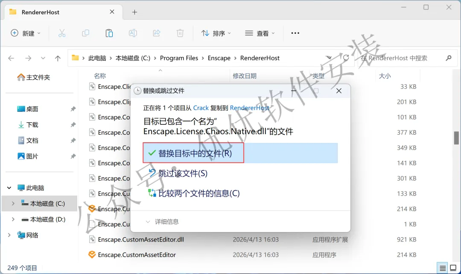The height and width of the screenshot is (274, 461).
Task: Expand 本地磁盘 (D:) tree node
Action: pyautogui.click(x=13, y=219)
